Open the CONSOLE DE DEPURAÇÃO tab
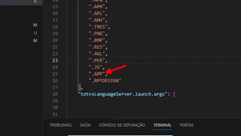 click(122, 125)
